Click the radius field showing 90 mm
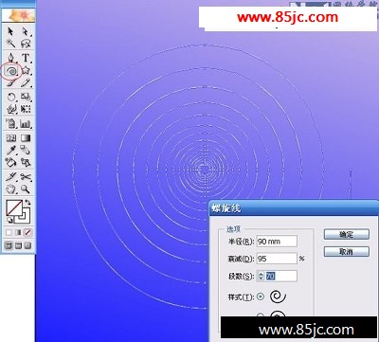379x342 pixels. click(277, 242)
